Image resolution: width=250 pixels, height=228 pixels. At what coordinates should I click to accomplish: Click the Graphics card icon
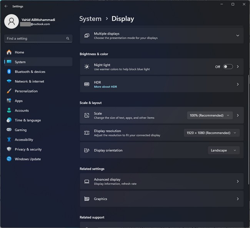pos(87,199)
